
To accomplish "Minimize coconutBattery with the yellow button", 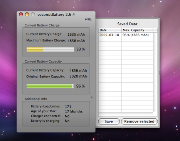I will click(27, 15).
